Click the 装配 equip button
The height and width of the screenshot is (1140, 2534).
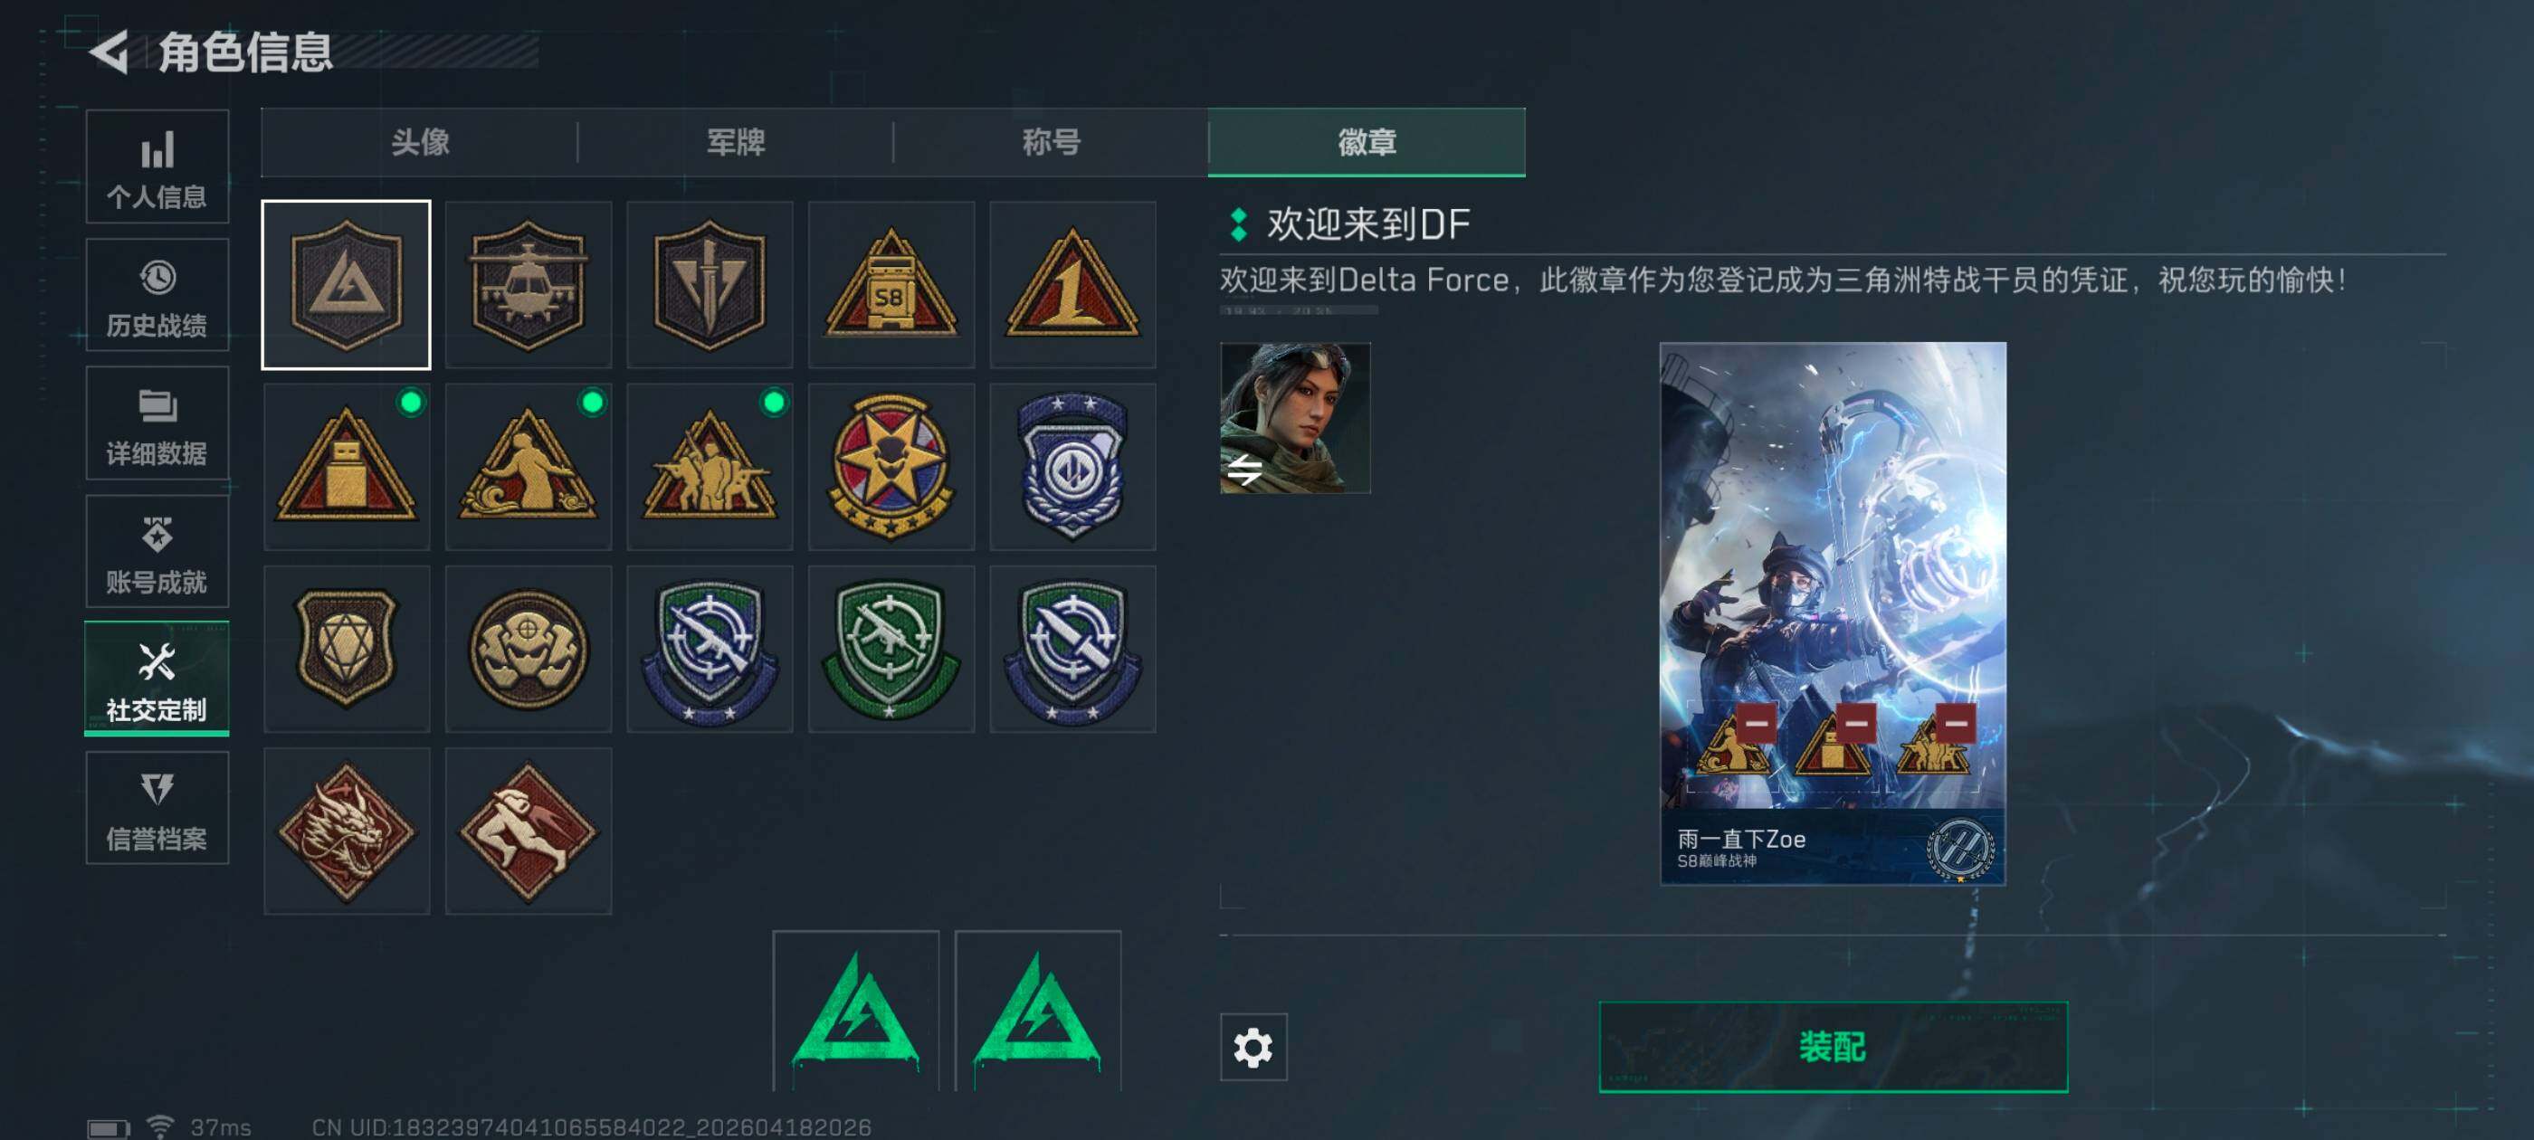pyautogui.click(x=1833, y=1048)
